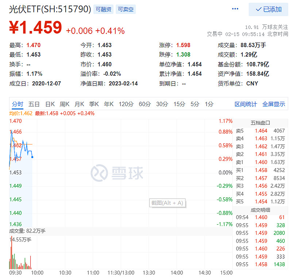
Task: Switch to the 周K weekly tab
Action: pyautogui.click(x=65, y=104)
